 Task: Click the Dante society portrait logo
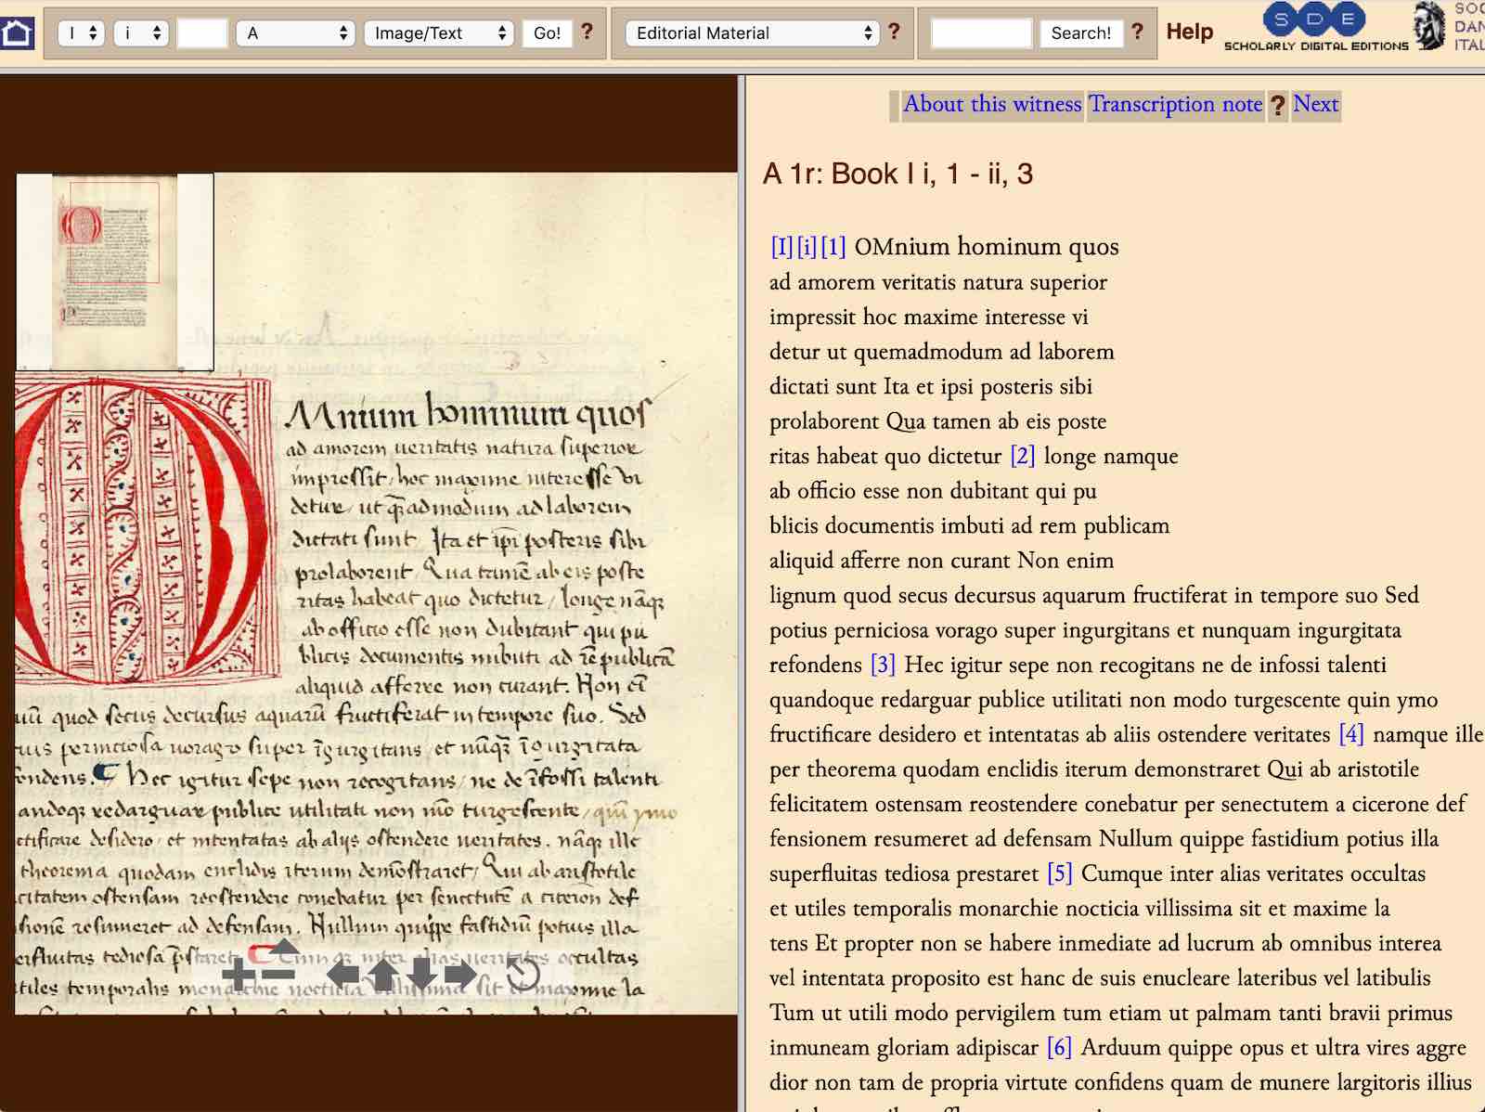(x=1429, y=26)
